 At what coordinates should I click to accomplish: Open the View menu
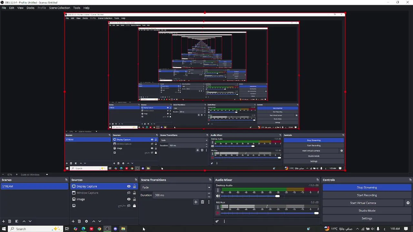point(20,8)
